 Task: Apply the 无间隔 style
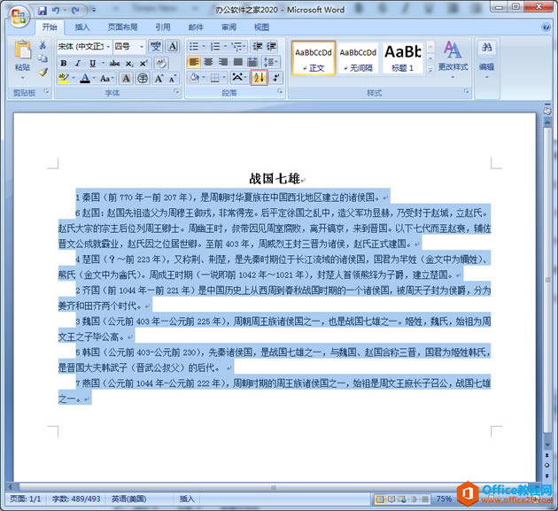[358, 58]
